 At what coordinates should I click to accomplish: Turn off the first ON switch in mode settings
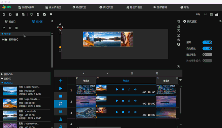point(207,42)
